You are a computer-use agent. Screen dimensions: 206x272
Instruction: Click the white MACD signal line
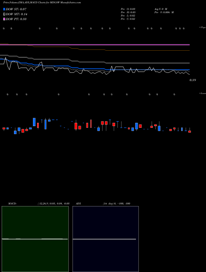point(35,239)
